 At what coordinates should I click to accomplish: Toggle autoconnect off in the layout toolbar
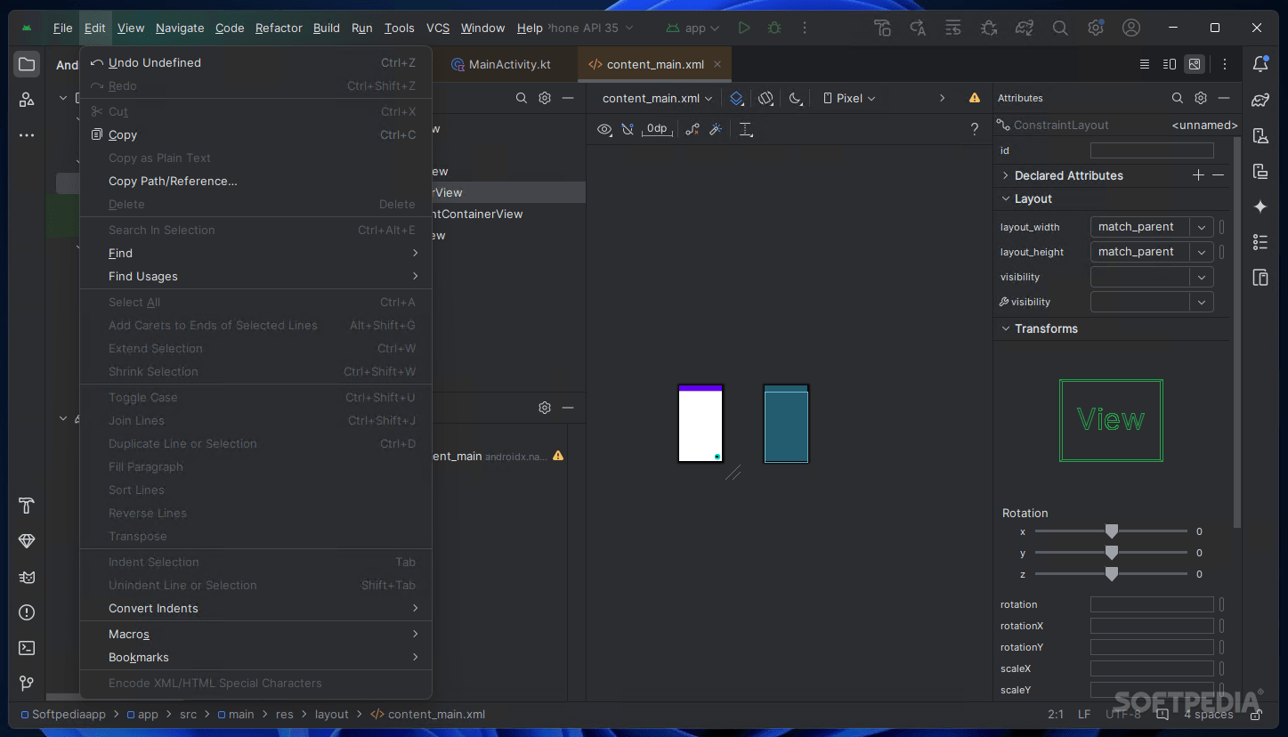[628, 129]
